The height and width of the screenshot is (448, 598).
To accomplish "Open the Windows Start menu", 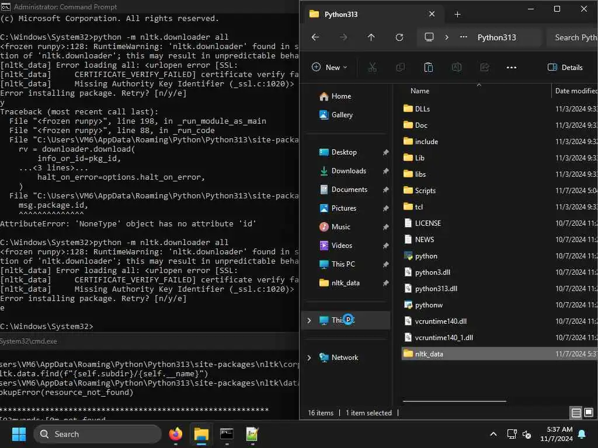I will click(x=19, y=434).
